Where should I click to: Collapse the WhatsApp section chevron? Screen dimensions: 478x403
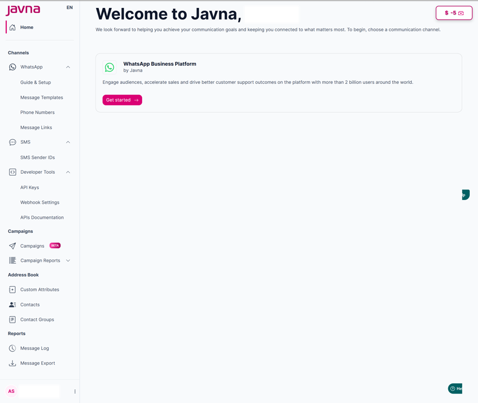pos(68,67)
